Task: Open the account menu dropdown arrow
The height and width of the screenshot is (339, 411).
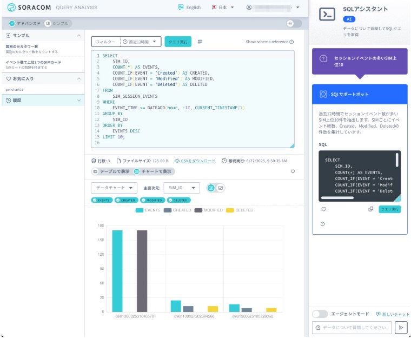Action: 298,8
